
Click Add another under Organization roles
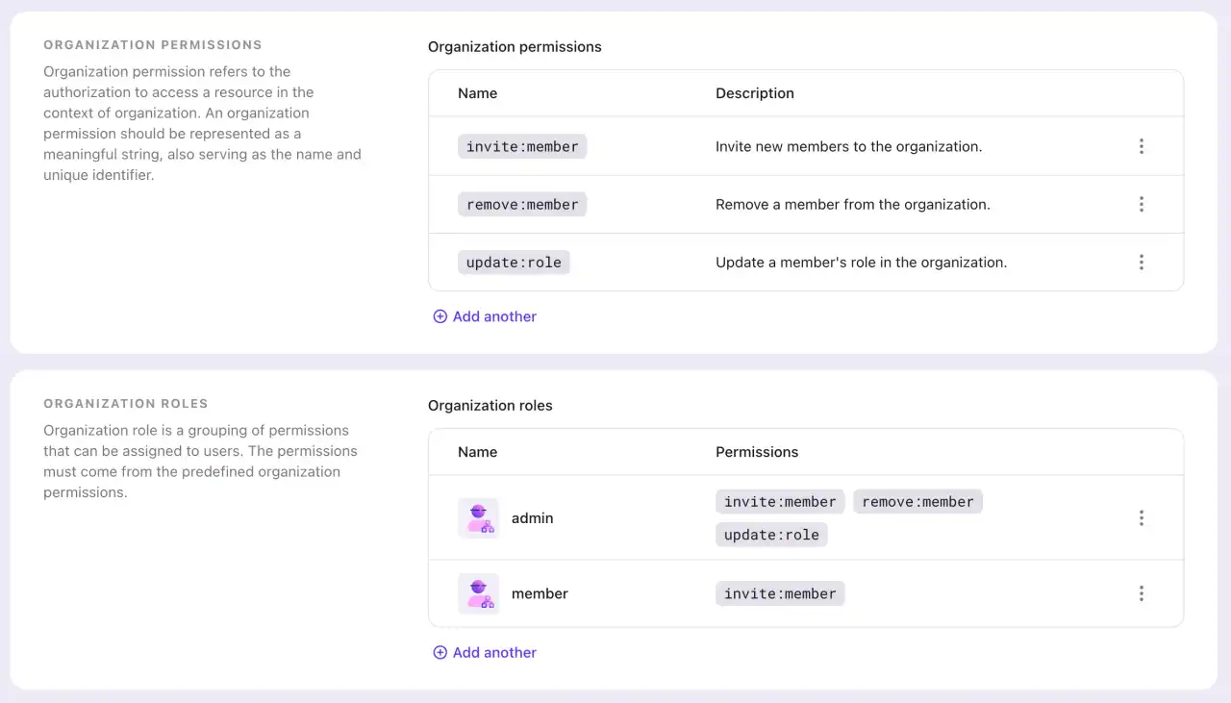click(x=484, y=652)
